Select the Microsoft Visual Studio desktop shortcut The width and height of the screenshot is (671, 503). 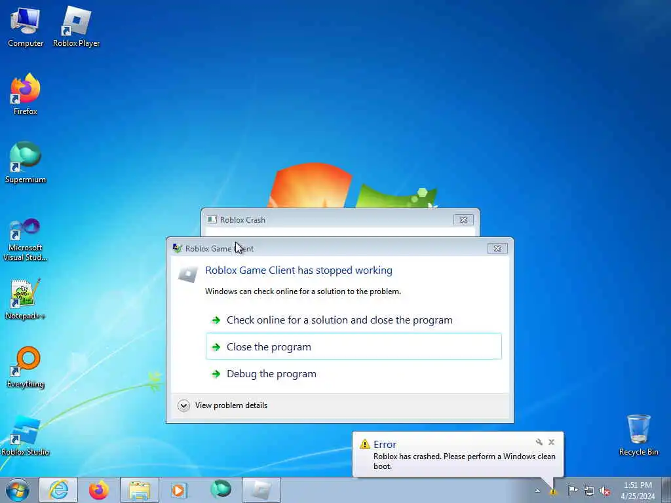point(26,240)
